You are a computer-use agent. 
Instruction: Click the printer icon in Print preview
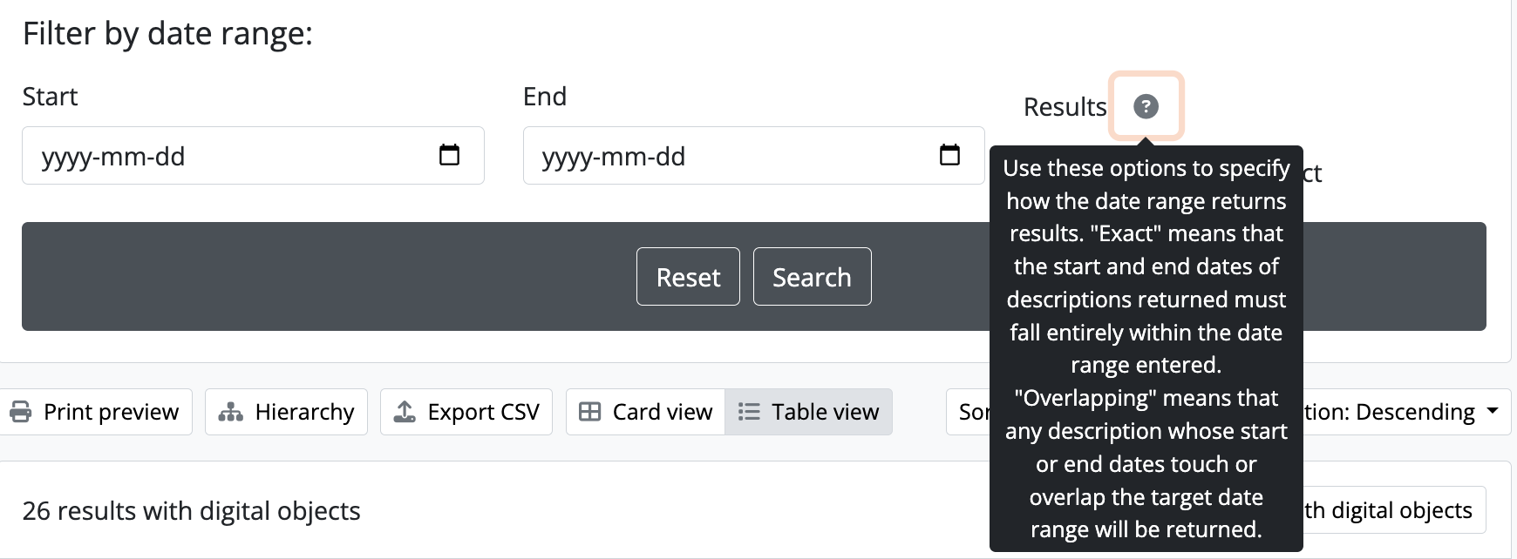(20, 412)
